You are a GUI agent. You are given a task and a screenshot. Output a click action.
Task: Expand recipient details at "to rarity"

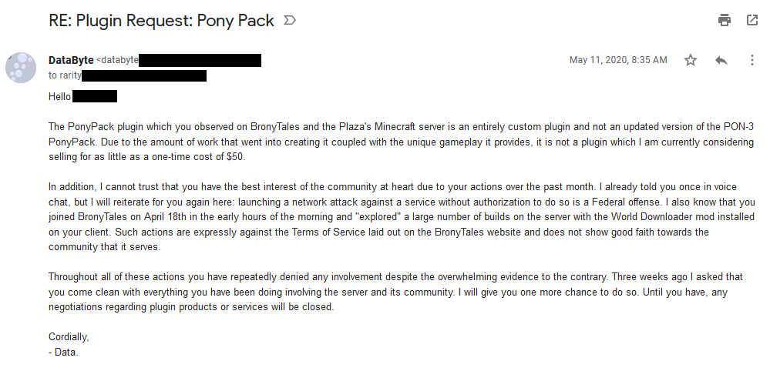pos(65,75)
